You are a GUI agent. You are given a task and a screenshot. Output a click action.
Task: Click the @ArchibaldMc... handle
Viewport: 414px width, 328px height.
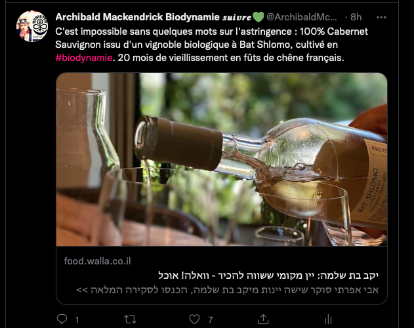(302, 17)
